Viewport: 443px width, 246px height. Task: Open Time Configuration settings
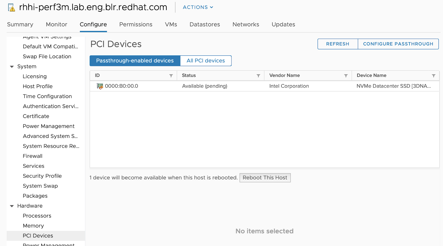(x=47, y=96)
